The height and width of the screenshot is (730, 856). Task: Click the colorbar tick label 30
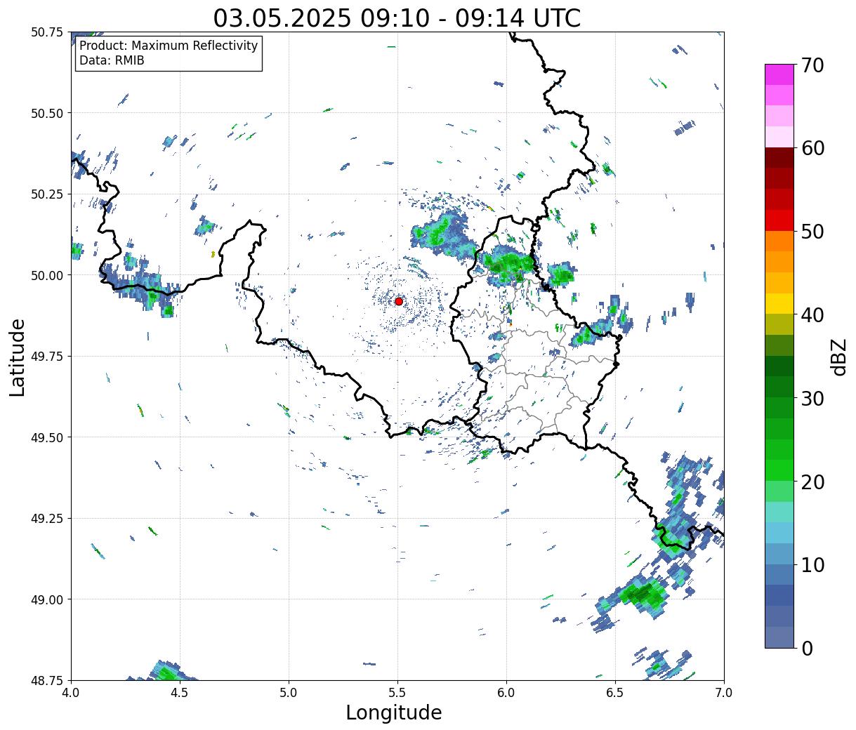812,399
